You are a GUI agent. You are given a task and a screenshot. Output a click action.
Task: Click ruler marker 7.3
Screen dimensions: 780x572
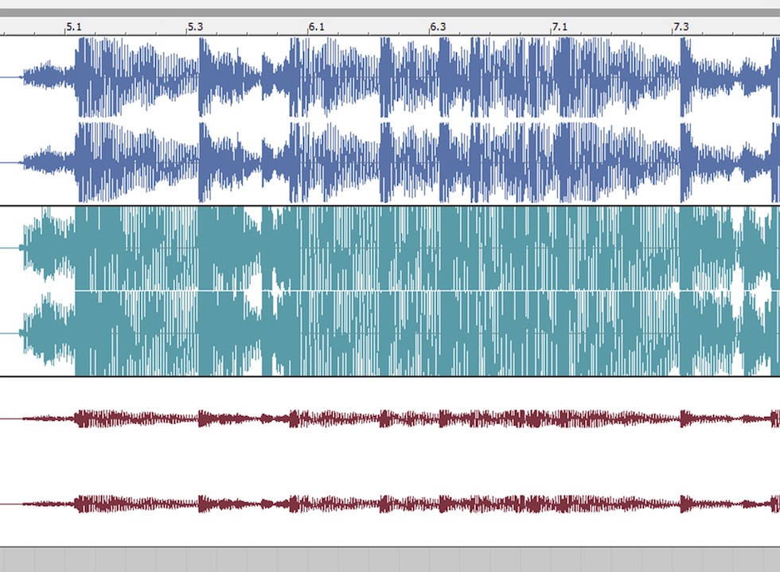681,26
